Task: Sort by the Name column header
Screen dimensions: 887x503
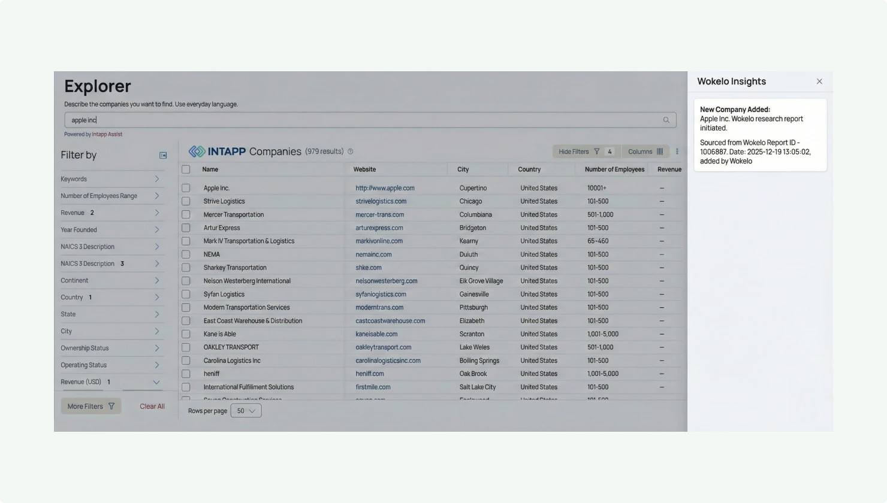Action: tap(210, 169)
